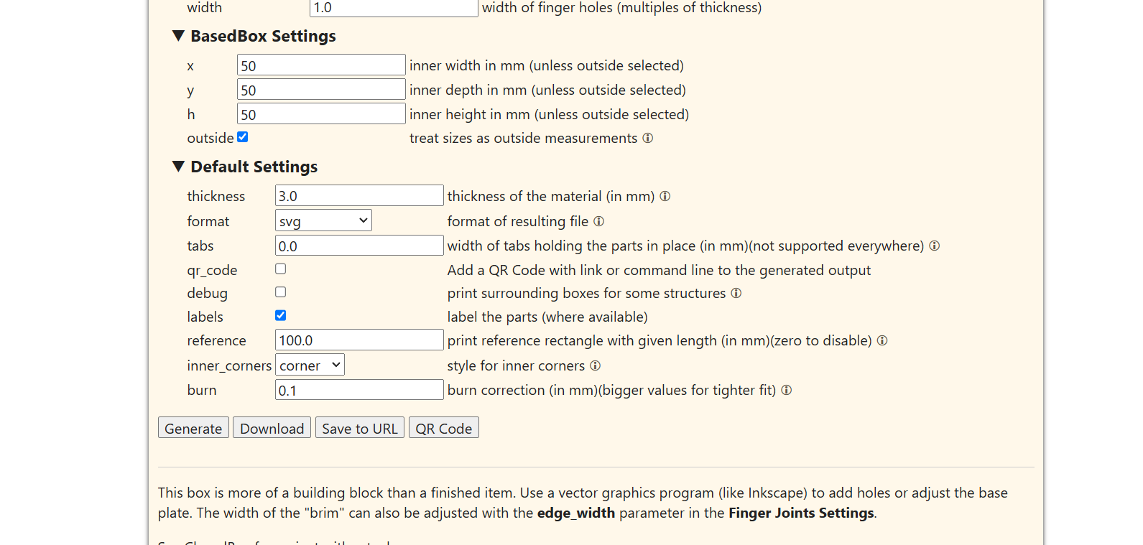1143x545 pixels.
Task: Click the Generate button
Action: [193, 428]
